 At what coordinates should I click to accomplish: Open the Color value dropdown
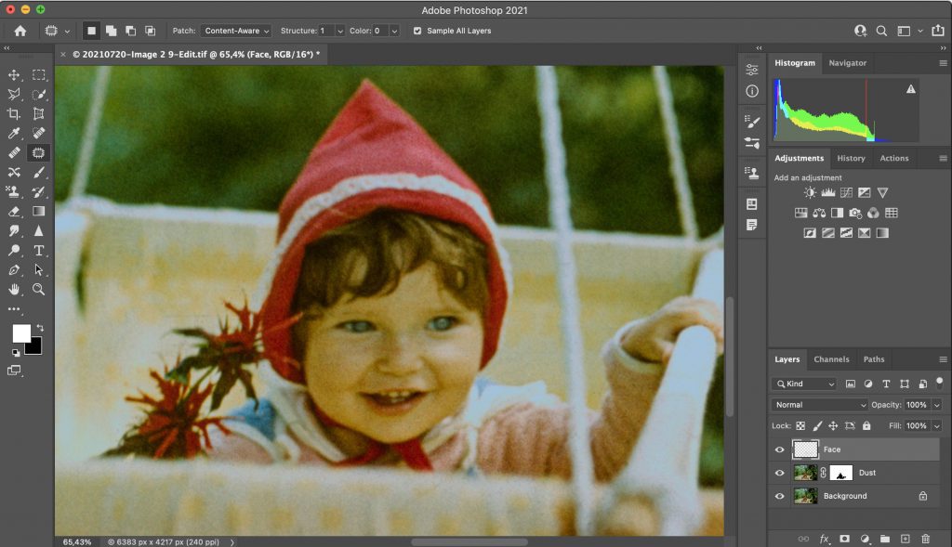pos(394,31)
